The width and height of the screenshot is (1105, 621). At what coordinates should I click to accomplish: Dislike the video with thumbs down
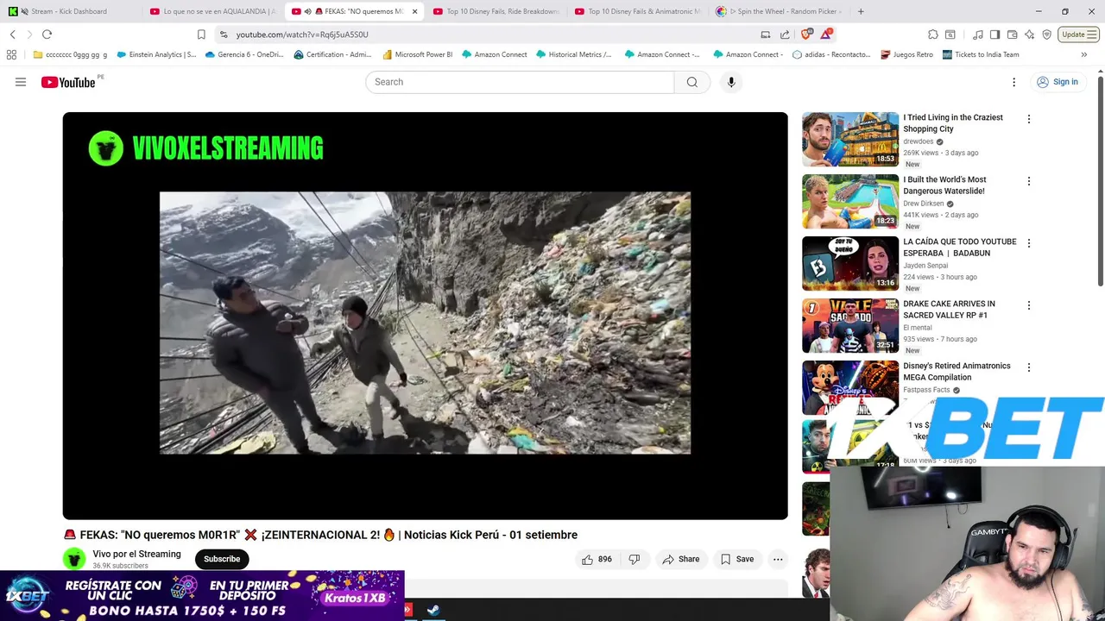635,559
